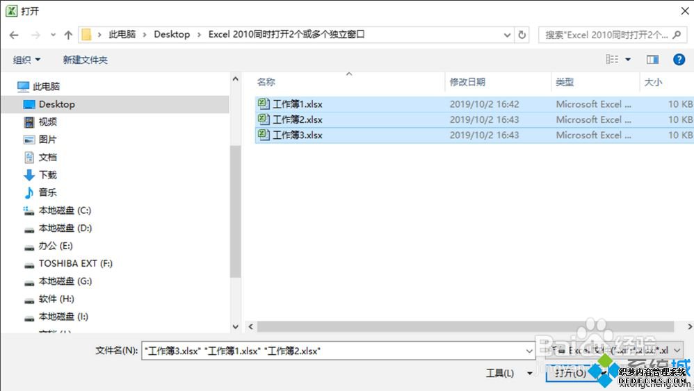Image resolution: width=694 pixels, height=391 pixels.
Task: Select TOSHIBA EXT (F:) drive
Action: pyautogui.click(x=75, y=263)
